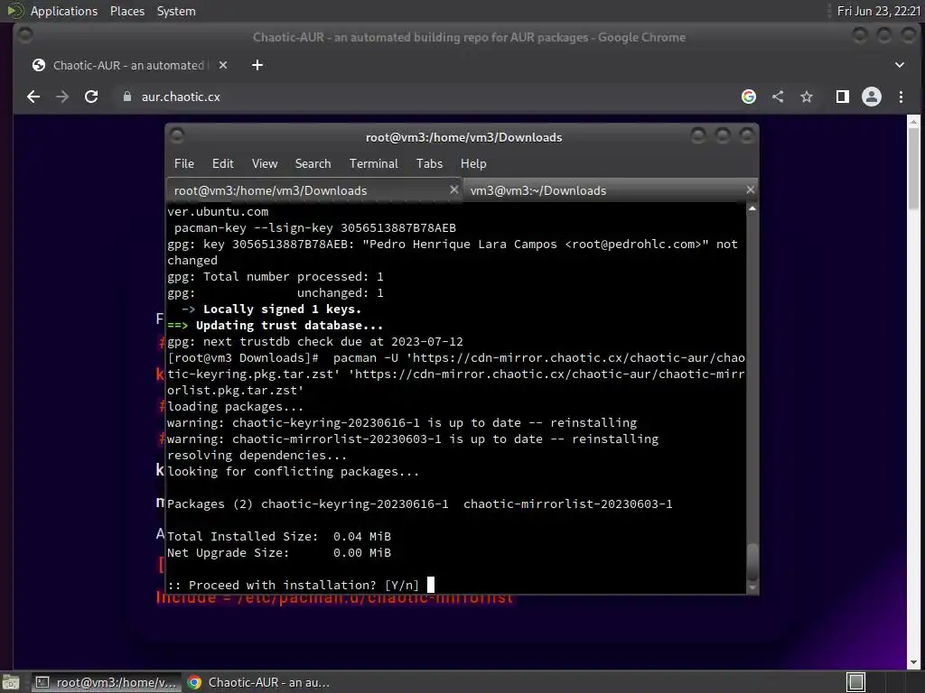
Task: Close root@vm3 terminal tab
Action: click(453, 189)
